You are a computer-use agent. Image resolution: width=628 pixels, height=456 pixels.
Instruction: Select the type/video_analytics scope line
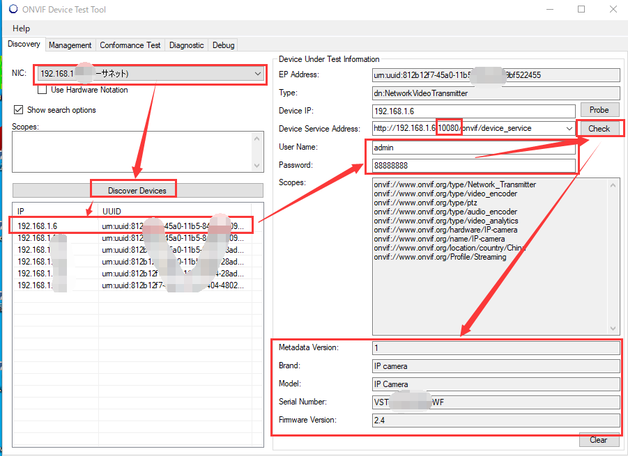(446, 221)
